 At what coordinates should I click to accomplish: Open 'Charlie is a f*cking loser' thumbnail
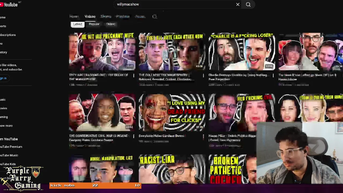(242, 52)
